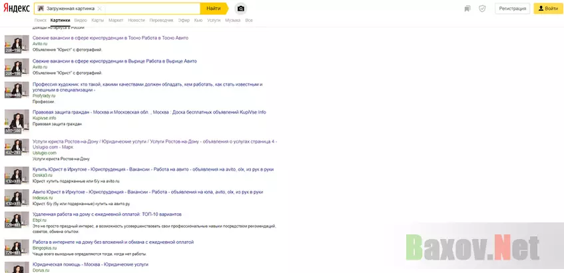Viewport: 564px width, 273px height.
Task: Open Удаленная работа на дому ТОП-10 link
Action: (x=107, y=214)
